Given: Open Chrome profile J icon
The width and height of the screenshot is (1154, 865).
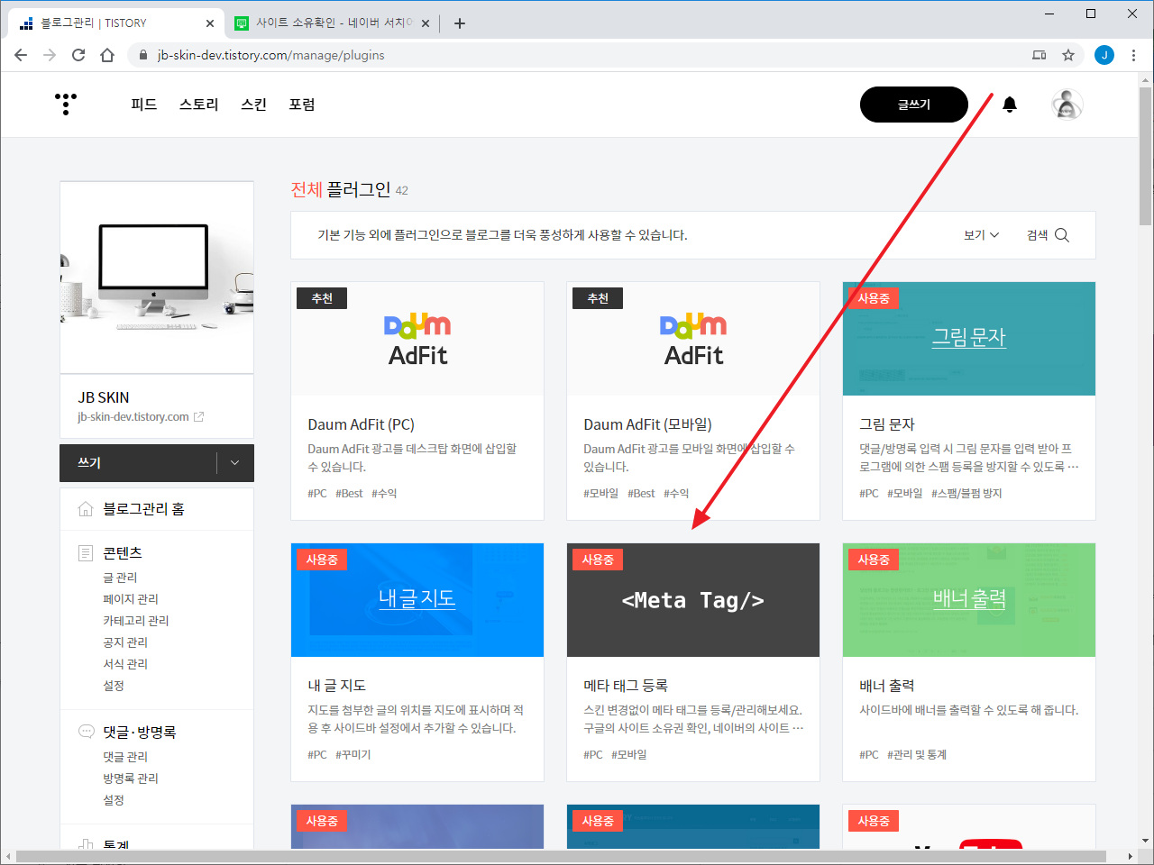Looking at the screenshot, I should coord(1104,55).
